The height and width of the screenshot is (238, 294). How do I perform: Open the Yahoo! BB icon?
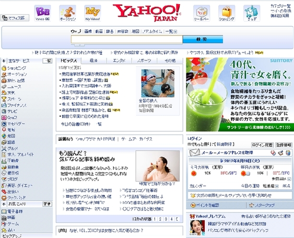click(43, 13)
